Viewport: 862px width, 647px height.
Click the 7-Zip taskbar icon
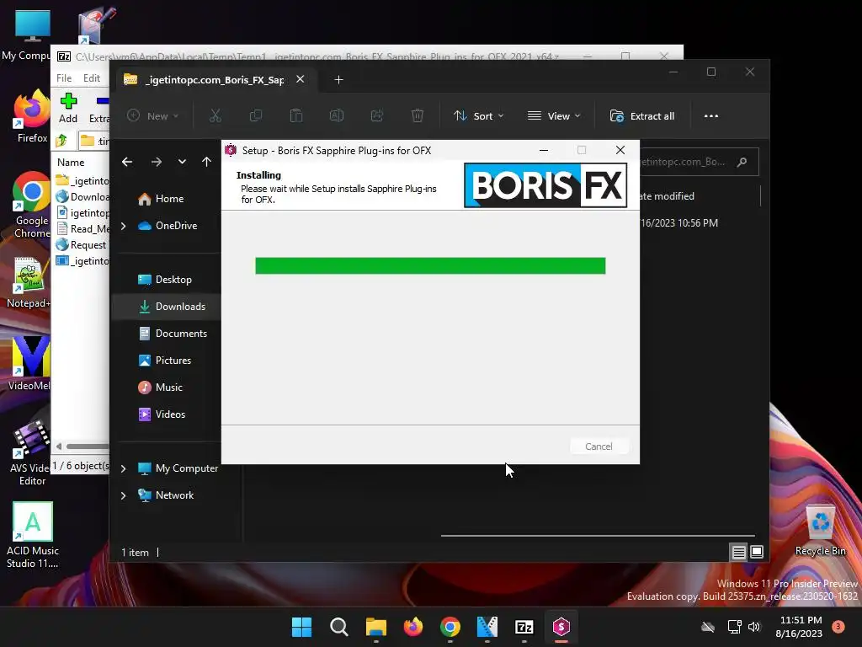click(524, 627)
